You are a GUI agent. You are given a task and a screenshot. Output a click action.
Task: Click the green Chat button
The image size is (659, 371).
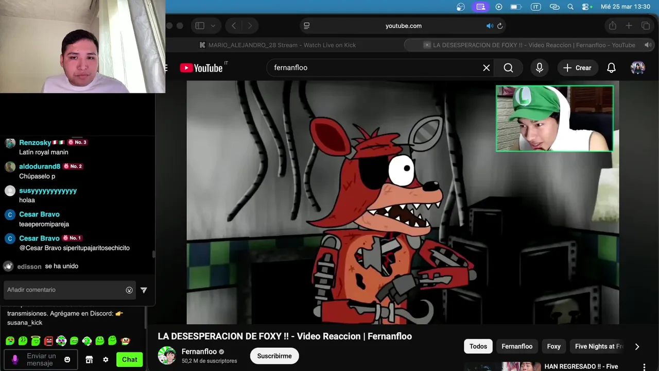129,360
